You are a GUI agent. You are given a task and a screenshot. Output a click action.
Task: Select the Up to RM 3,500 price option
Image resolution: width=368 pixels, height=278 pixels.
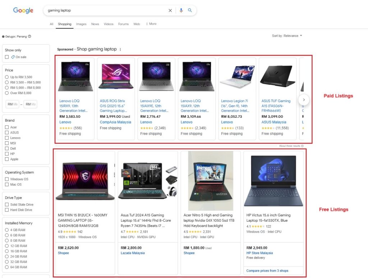(7, 77)
